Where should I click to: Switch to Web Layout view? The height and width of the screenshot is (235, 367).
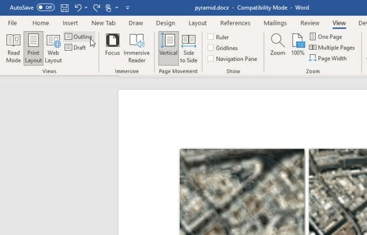[x=53, y=49]
